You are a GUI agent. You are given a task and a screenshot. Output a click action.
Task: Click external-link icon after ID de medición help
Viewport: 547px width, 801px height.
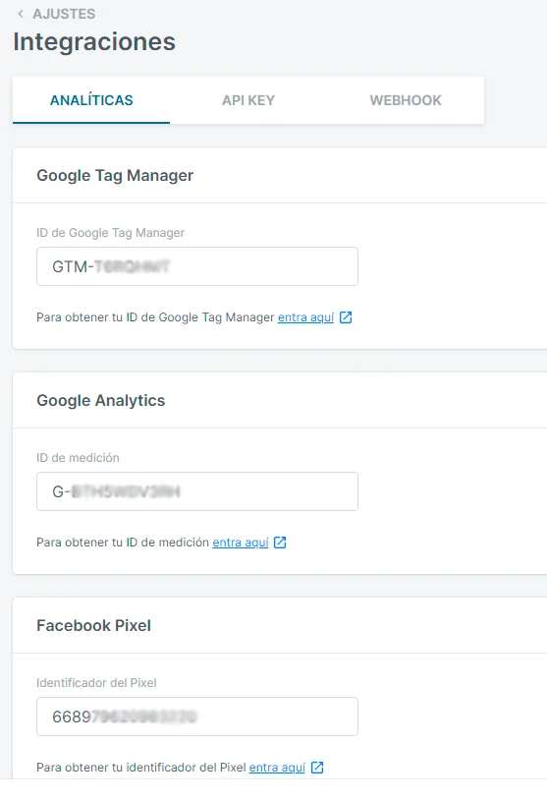280,543
